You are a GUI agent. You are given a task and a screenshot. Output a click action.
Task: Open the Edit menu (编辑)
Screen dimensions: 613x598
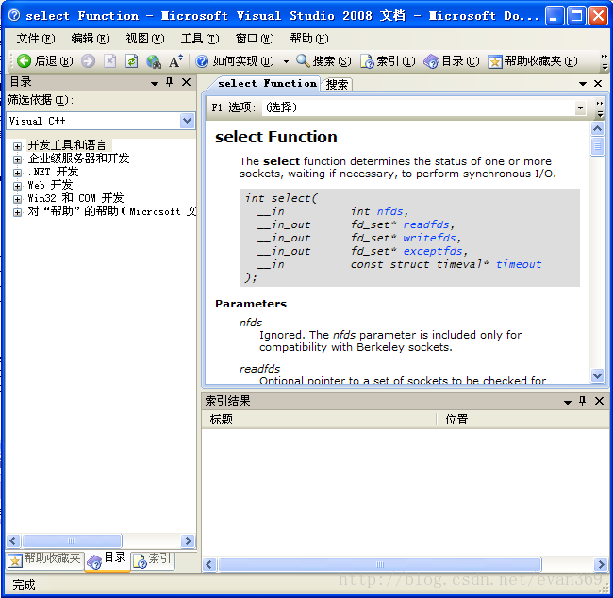click(91, 39)
